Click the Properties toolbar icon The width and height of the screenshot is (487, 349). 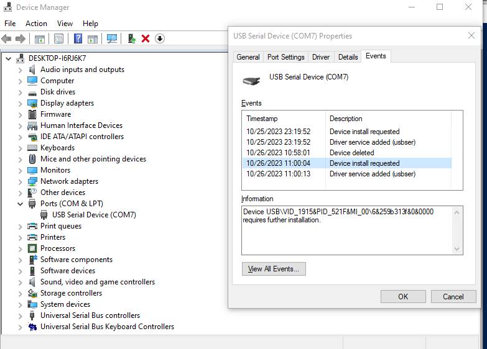tap(58, 39)
